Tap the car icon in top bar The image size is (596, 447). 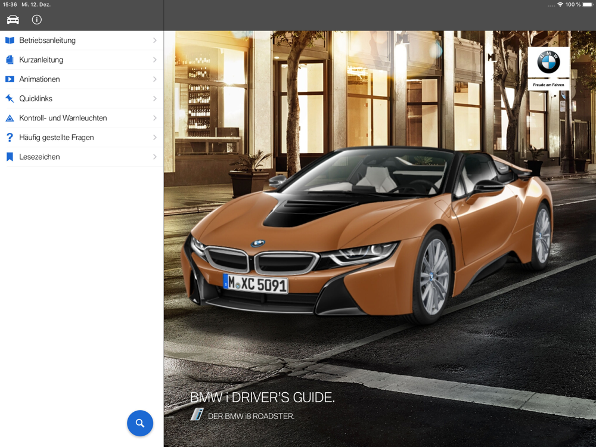point(13,20)
